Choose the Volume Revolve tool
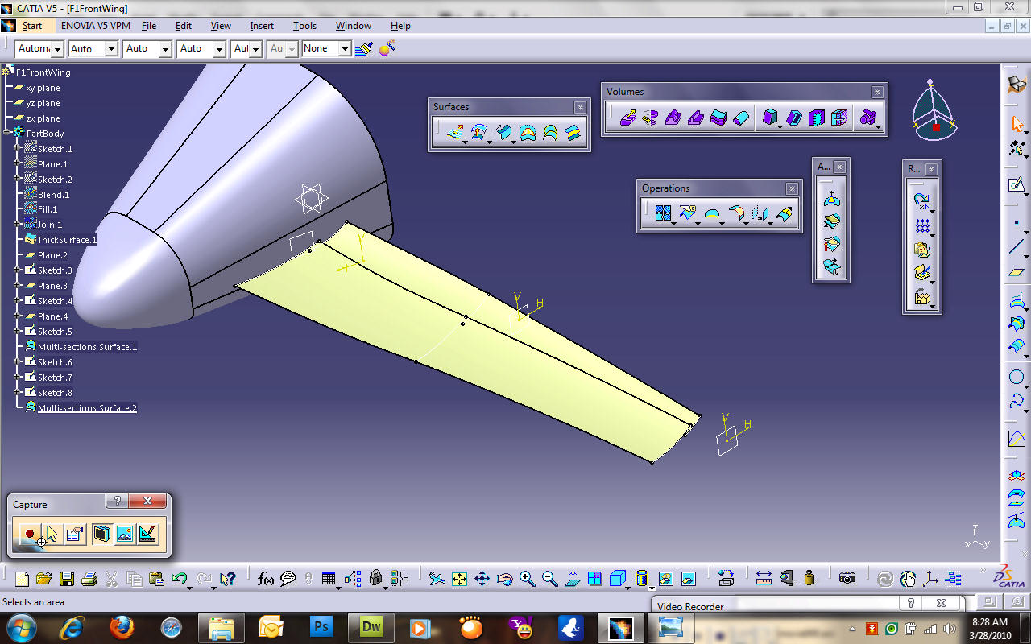The height and width of the screenshot is (644, 1031). pyautogui.click(x=650, y=118)
